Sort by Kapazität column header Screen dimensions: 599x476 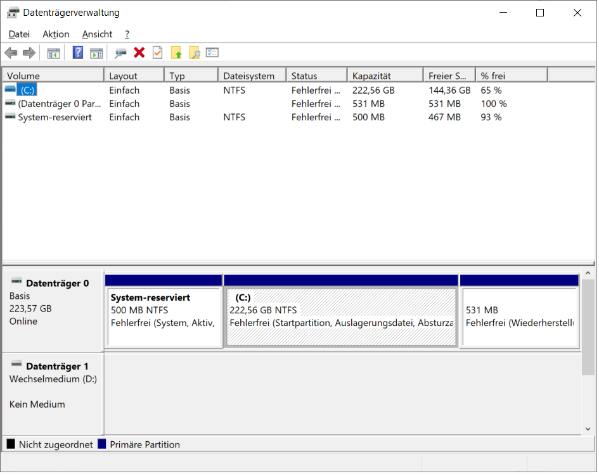pyautogui.click(x=385, y=75)
